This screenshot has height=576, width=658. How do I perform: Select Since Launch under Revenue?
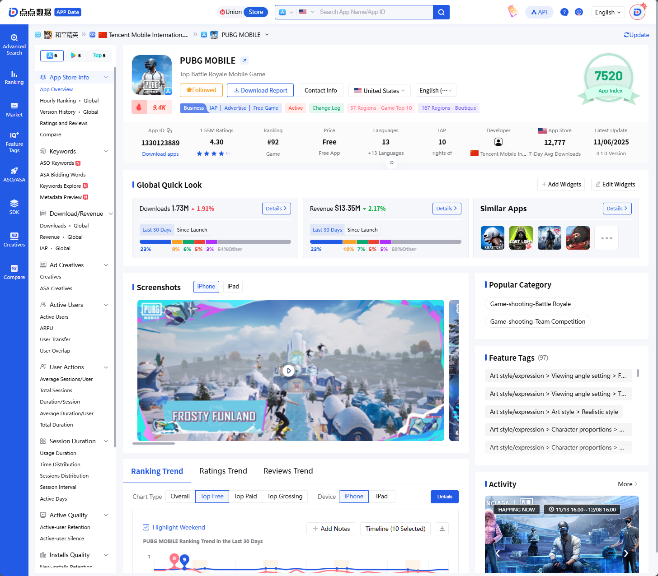tap(362, 230)
